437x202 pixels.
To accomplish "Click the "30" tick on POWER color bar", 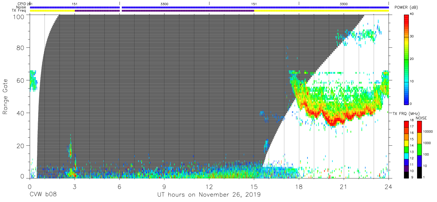I will point(412,37).
